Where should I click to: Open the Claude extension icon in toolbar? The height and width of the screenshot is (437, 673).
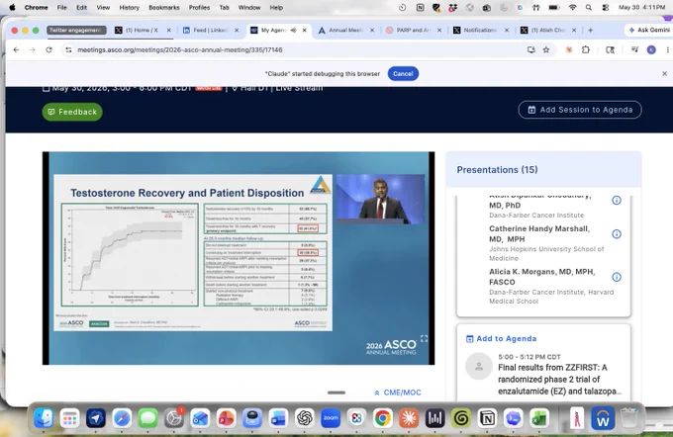point(569,49)
